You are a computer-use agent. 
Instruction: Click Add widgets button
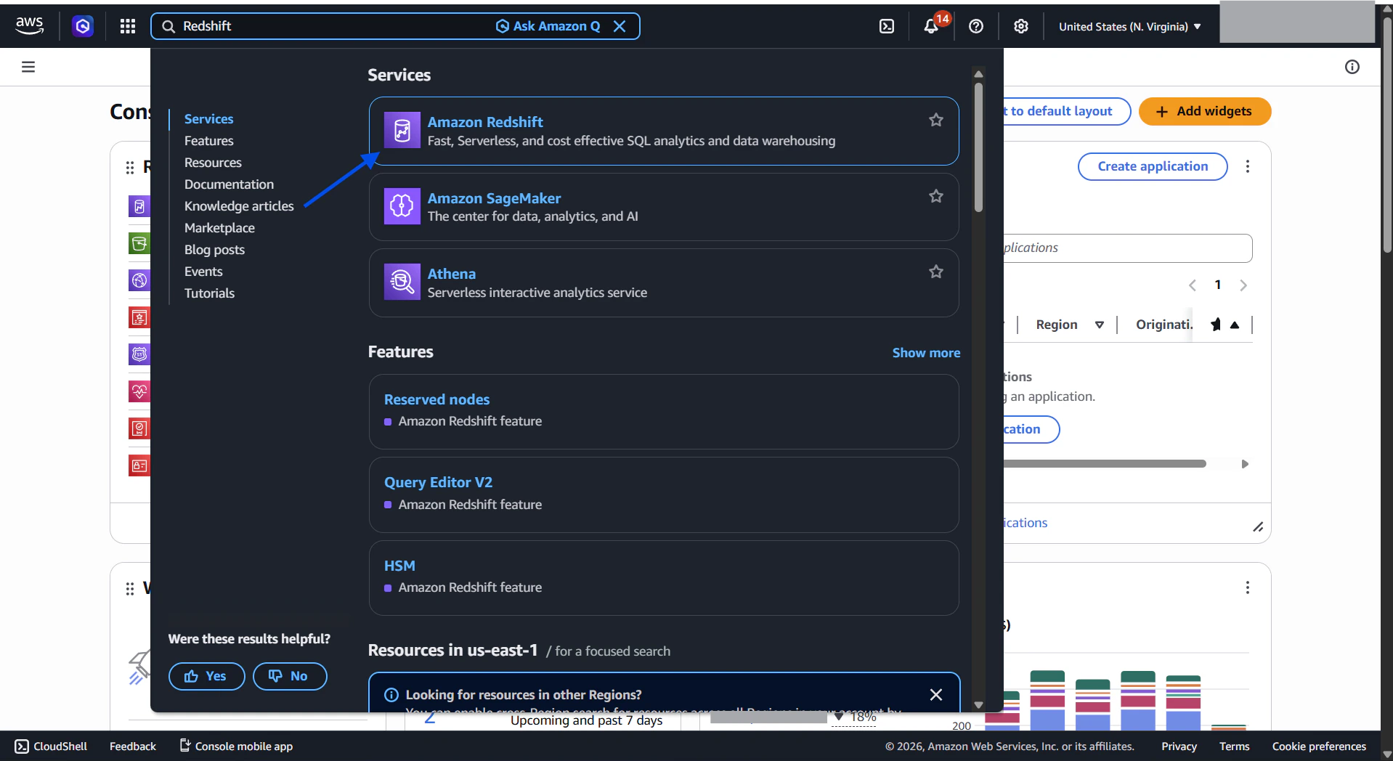[x=1205, y=111]
